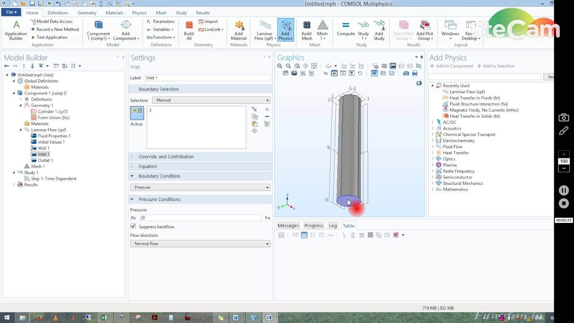
Task: Click the zoom to selection icon
Action: tap(254, 131)
